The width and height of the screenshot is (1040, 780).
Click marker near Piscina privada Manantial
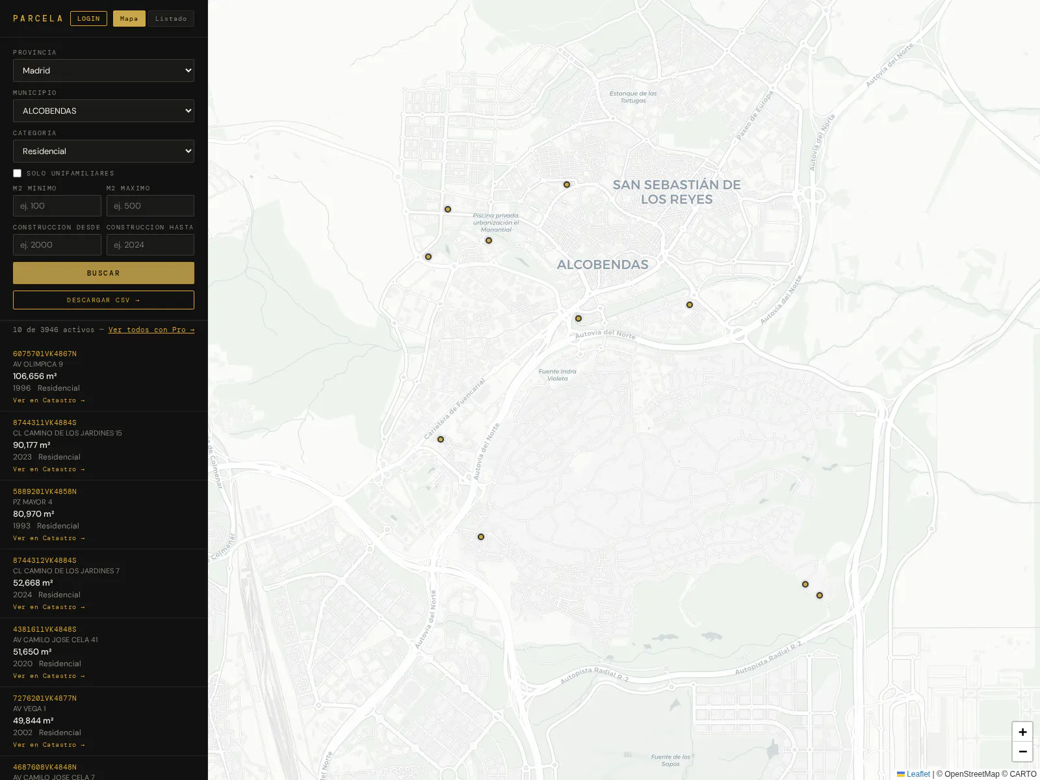coord(489,240)
